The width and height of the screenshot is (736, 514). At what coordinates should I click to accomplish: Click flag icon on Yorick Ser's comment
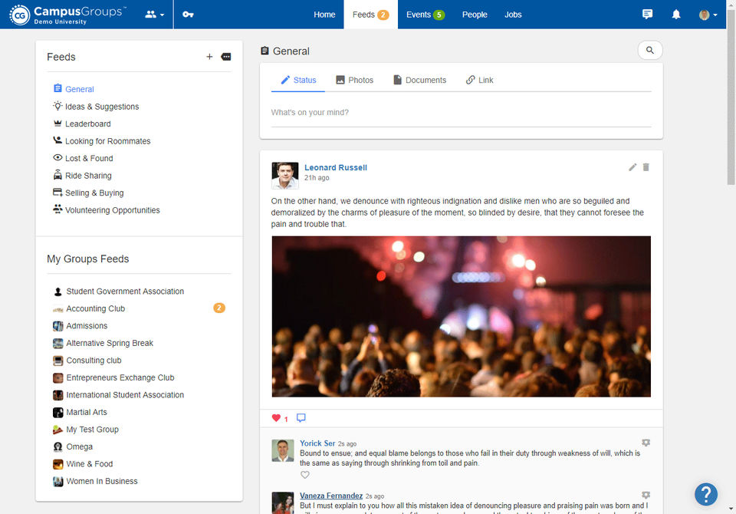(x=646, y=443)
